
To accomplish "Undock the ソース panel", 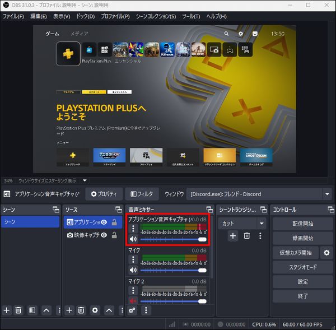I will click(x=119, y=210).
